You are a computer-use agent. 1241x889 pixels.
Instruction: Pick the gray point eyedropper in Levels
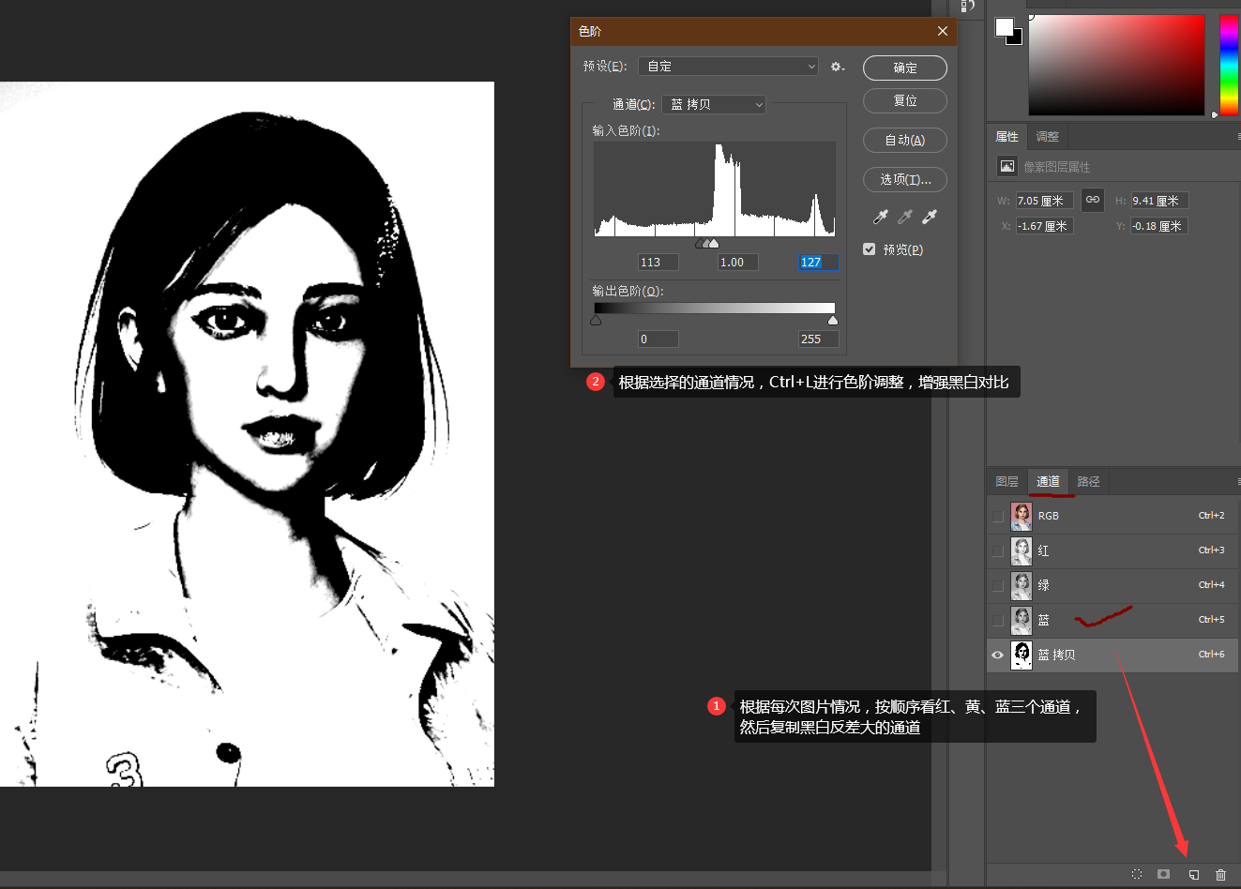point(905,217)
